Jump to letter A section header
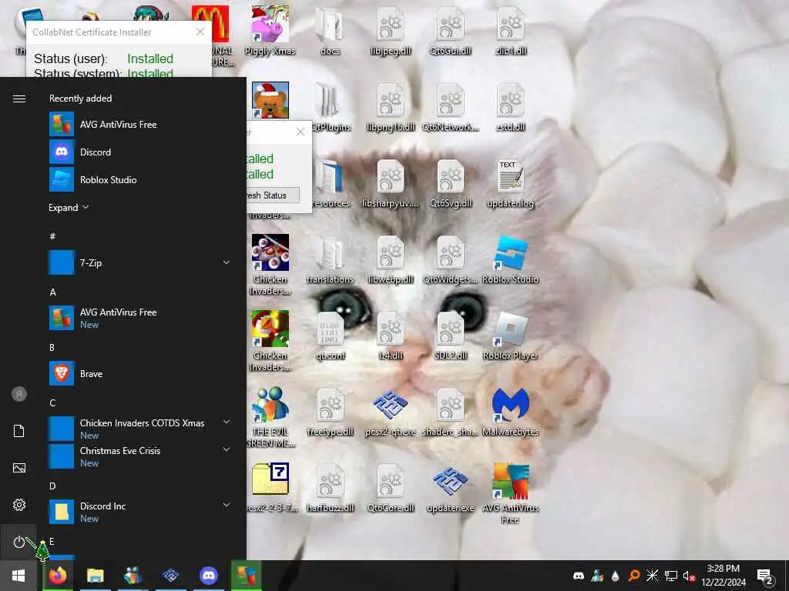The width and height of the screenshot is (789, 591). [x=53, y=292]
